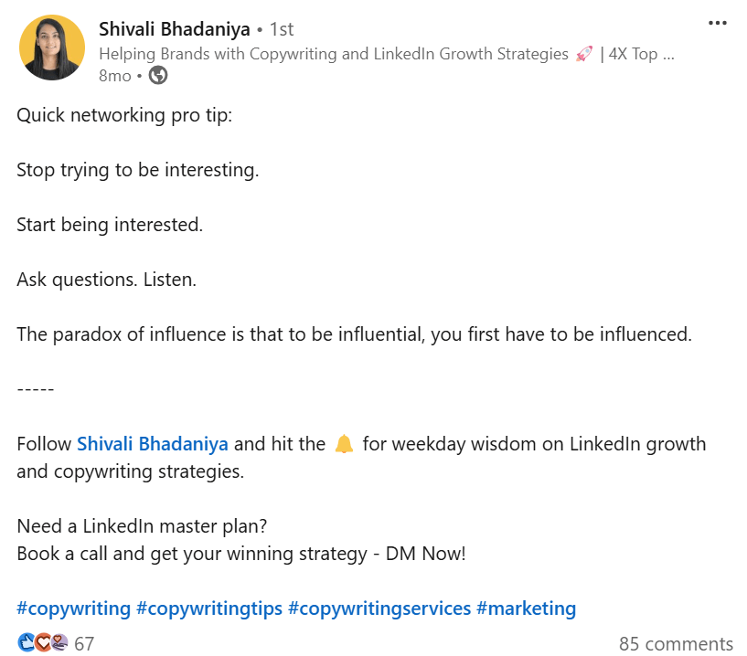Click the globe post visibility icon
Viewport: 747px width, 656px height.
click(x=155, y=76)
